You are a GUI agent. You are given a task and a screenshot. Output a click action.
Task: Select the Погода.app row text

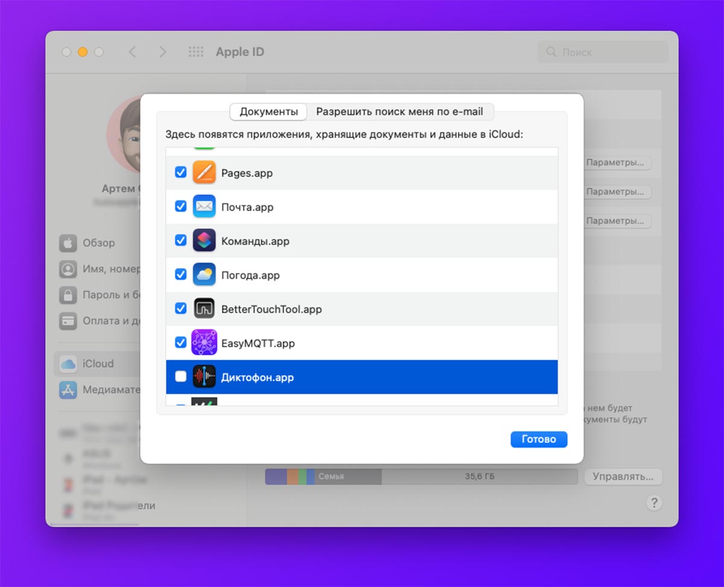pyautogui.click(x=250, y=275)
